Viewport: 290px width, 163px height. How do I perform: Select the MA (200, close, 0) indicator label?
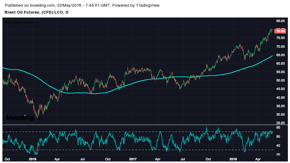pyautogui.click(x=23, y=22)
